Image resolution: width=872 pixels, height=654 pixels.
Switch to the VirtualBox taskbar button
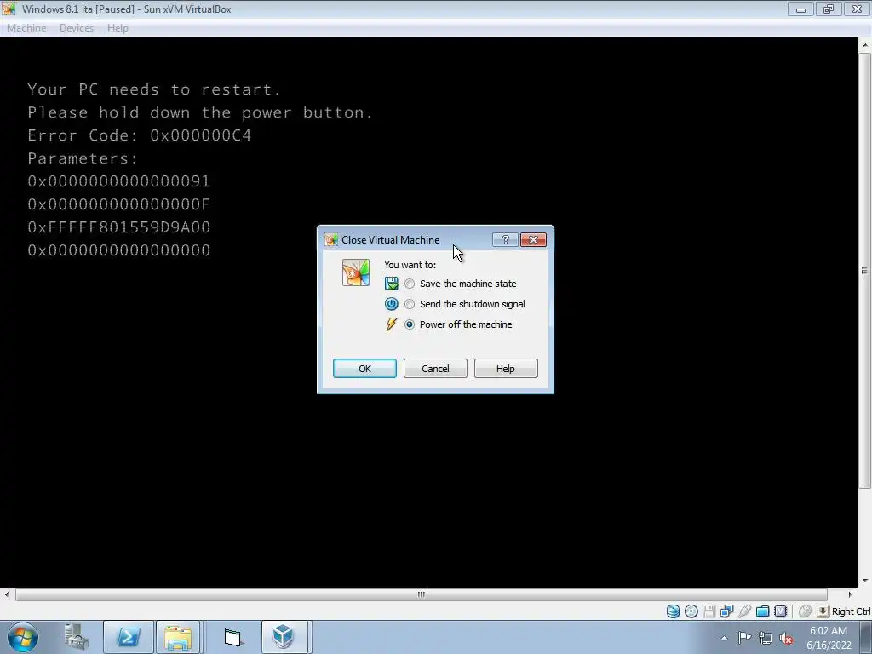point(284,637)
